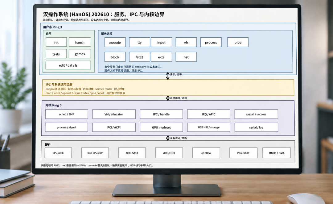Image resolution: width=333 pixels, height=204 pixels.
Task: Click the fat32 service box
Action: [x=140, y=57]
